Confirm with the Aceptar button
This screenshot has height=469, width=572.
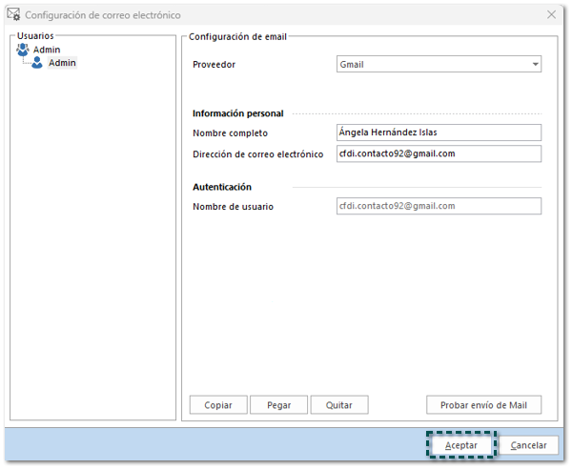tap(461, 445)
